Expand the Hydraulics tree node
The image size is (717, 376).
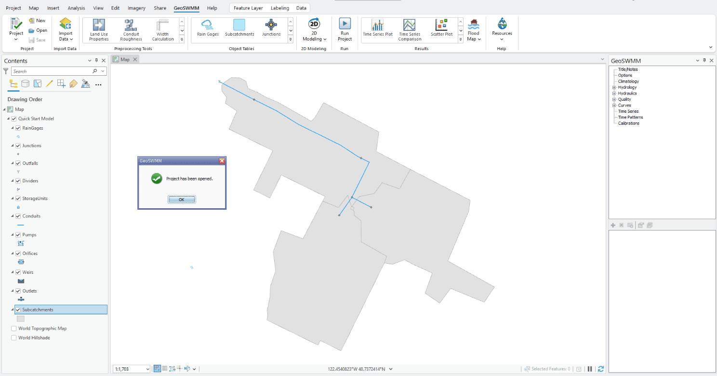613,93
